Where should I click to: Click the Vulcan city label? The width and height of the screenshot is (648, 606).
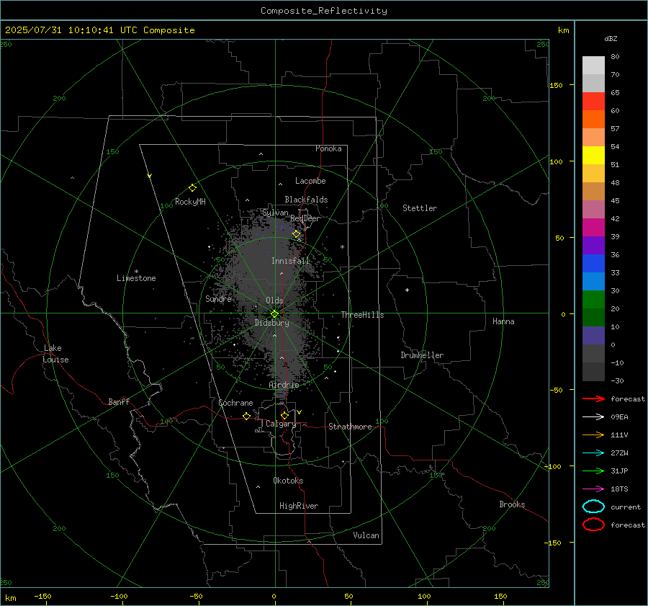(x=366, y=535)
